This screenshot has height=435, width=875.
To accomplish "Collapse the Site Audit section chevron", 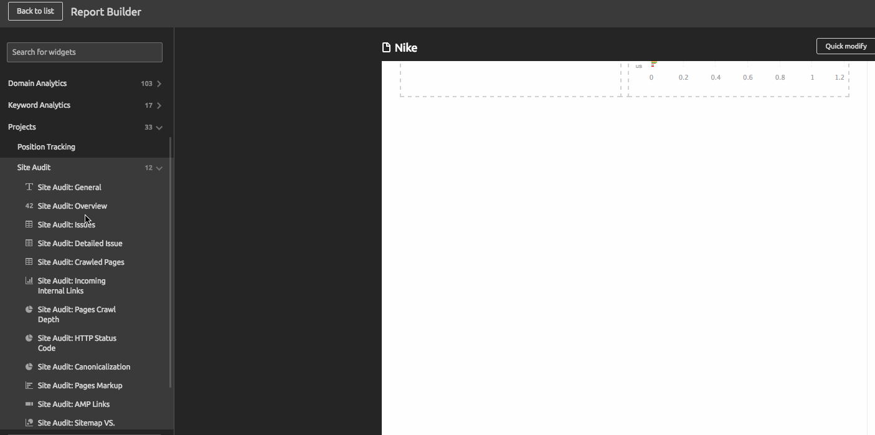I will [159, 168].
